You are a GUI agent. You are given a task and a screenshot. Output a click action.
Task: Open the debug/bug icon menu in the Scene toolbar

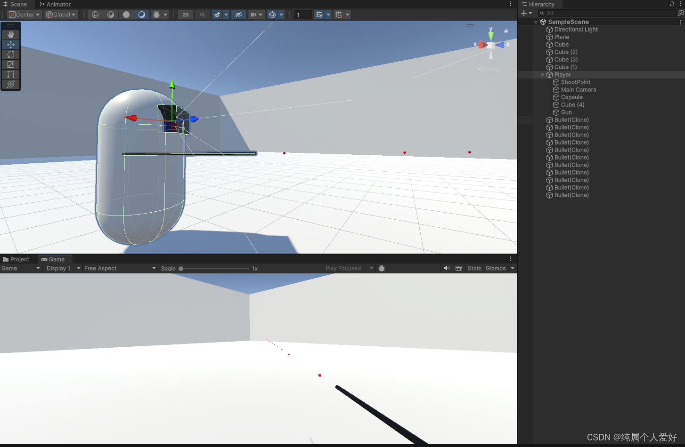point(156,15)
